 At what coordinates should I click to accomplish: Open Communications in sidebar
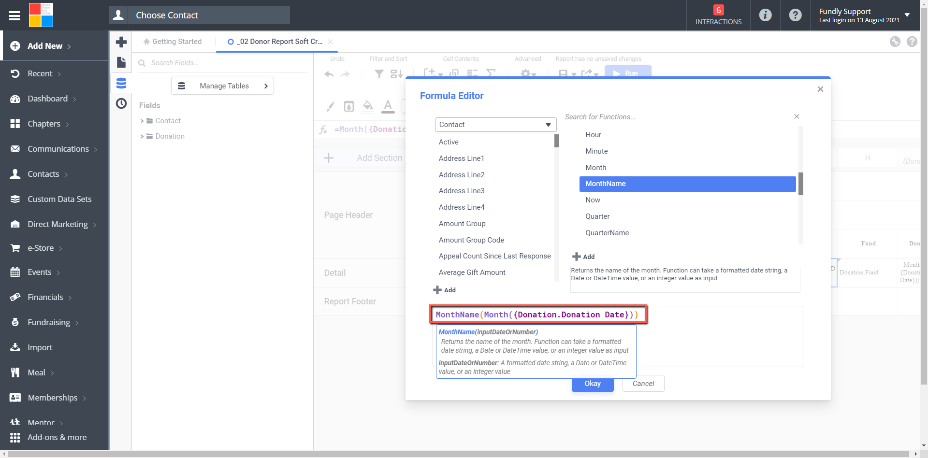click(58, 149)
